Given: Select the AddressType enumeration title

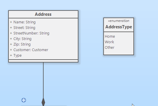Looking at the screenshot, I should 119,27.
